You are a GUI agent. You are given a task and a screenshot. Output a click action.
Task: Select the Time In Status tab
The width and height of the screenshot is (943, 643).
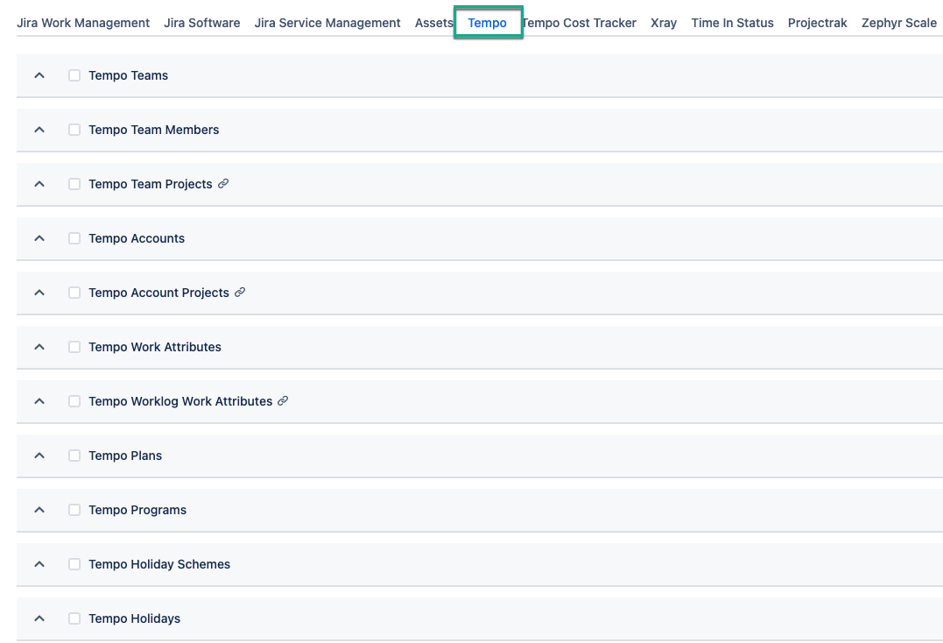coord(732,23)
